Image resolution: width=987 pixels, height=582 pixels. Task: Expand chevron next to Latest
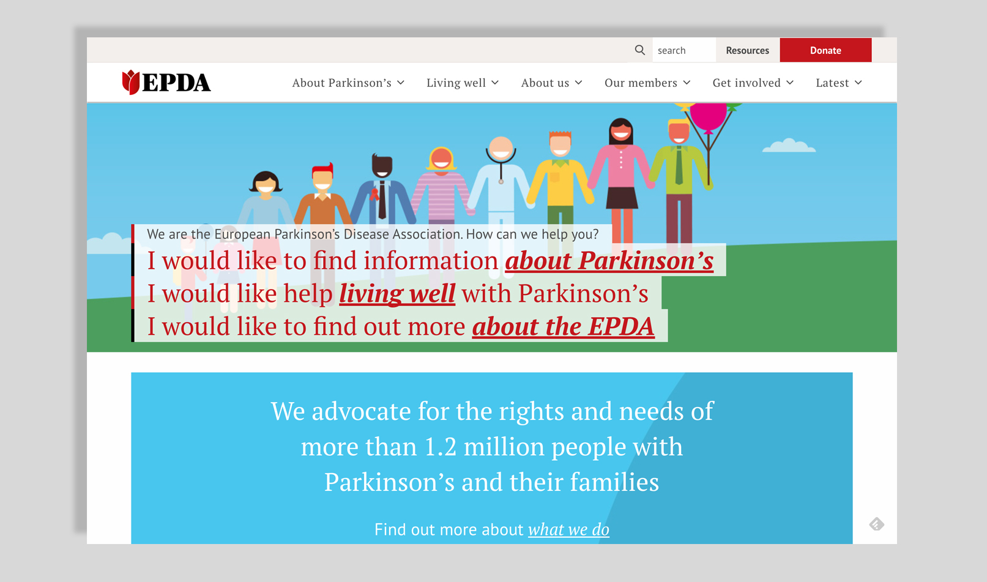[859, 83]
